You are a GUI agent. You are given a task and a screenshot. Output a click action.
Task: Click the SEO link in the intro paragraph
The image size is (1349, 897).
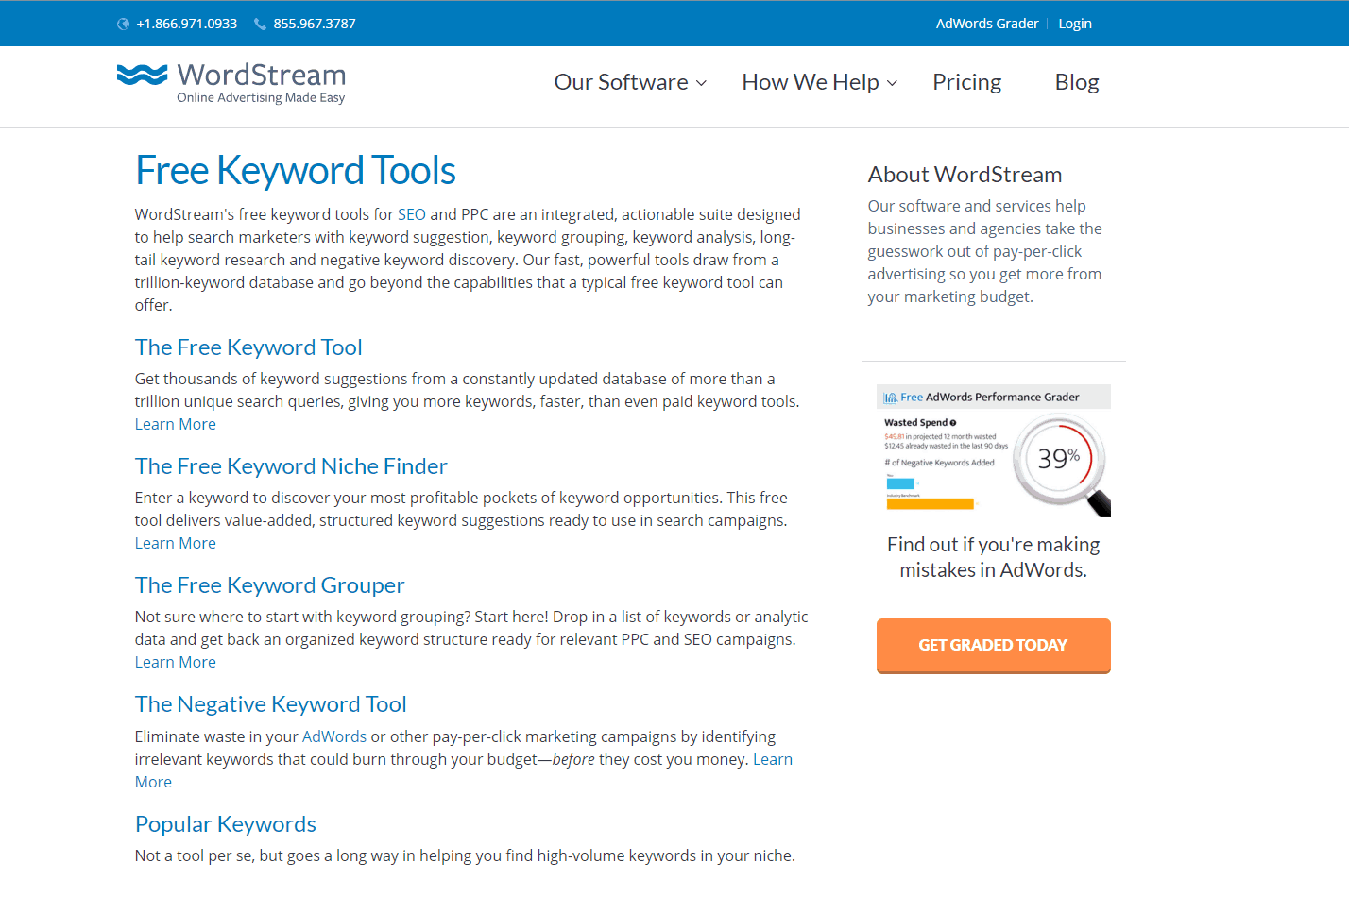click(x=412, y=214)
